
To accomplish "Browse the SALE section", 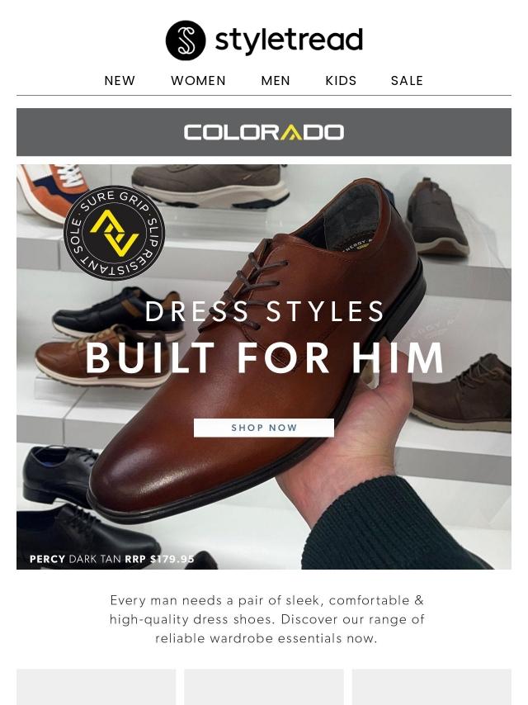I will 407,80.
